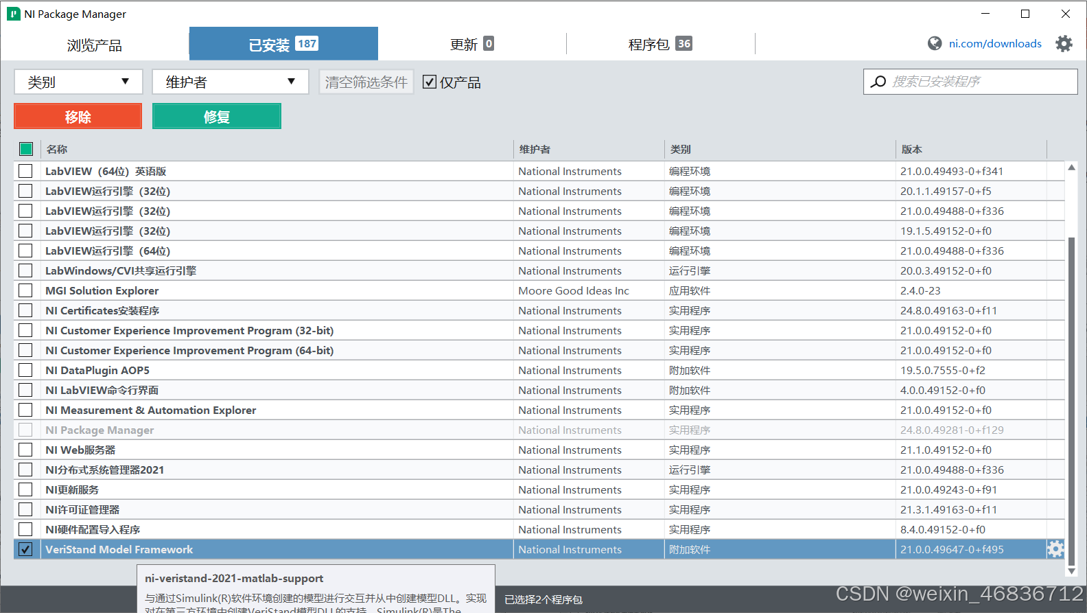Check the LabVIEW (64位) 英语版 row checkbox
The width and height of the screenshot is (1087, 613).
point(25,171)
